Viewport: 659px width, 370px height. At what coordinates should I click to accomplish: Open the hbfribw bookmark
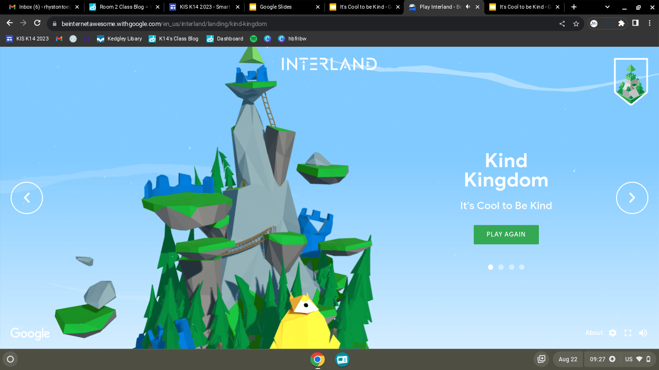click(x=292, y=39)
